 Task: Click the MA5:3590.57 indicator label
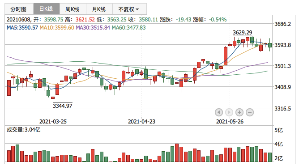tap(22, 28)
